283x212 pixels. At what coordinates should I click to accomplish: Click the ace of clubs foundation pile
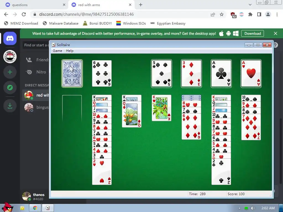[221, 73]
